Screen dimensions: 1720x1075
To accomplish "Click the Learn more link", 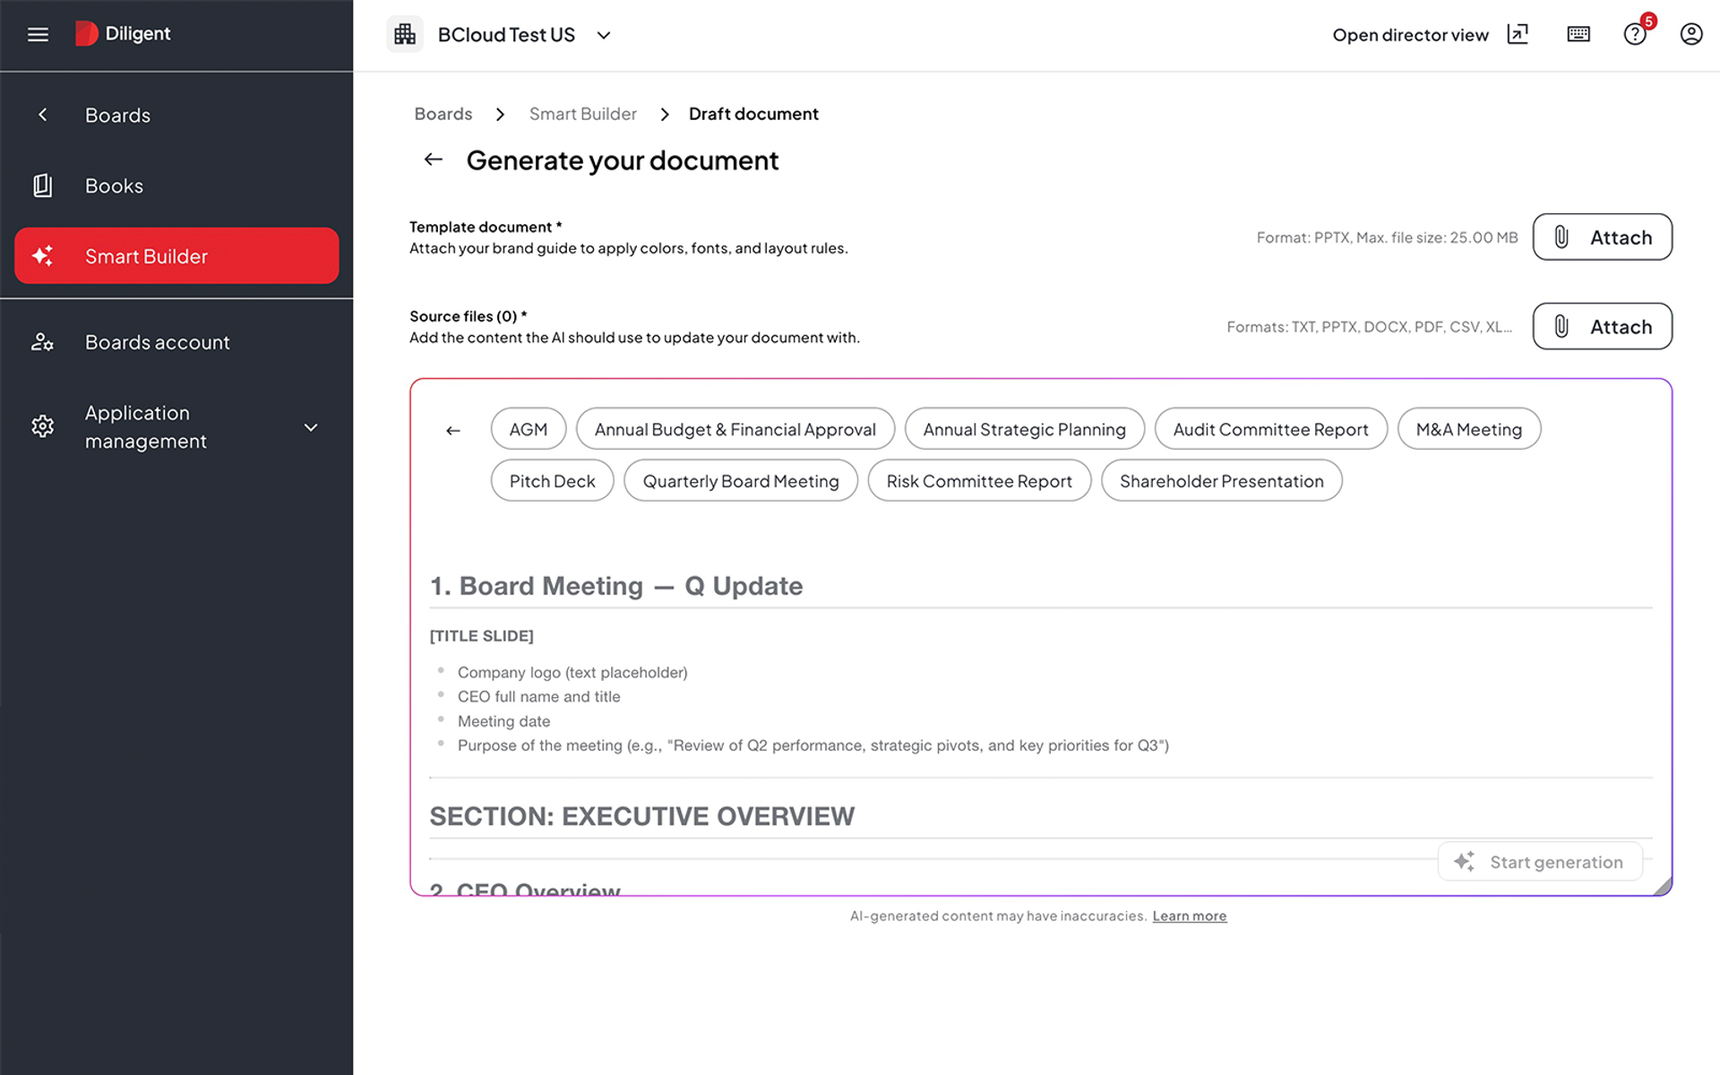I will [x=1189, y=916].
